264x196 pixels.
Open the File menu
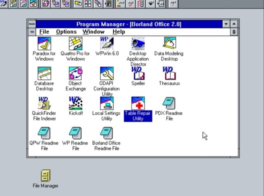tap(44, 32)
